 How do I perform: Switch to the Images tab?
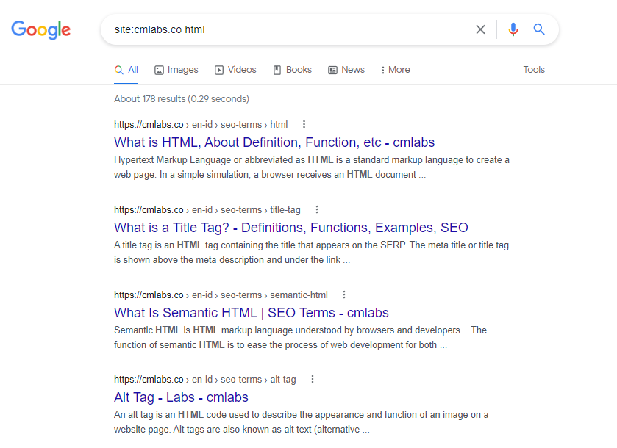coord(176,70)
